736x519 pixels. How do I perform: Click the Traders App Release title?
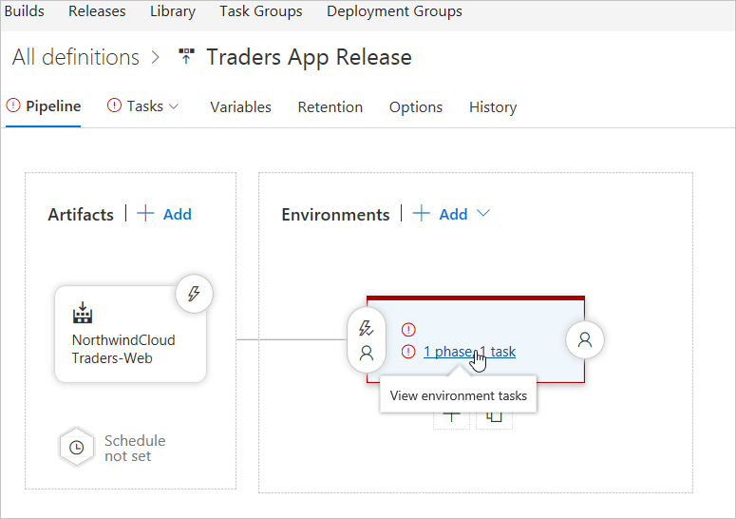pyautogui.click(x=309, y=57)
